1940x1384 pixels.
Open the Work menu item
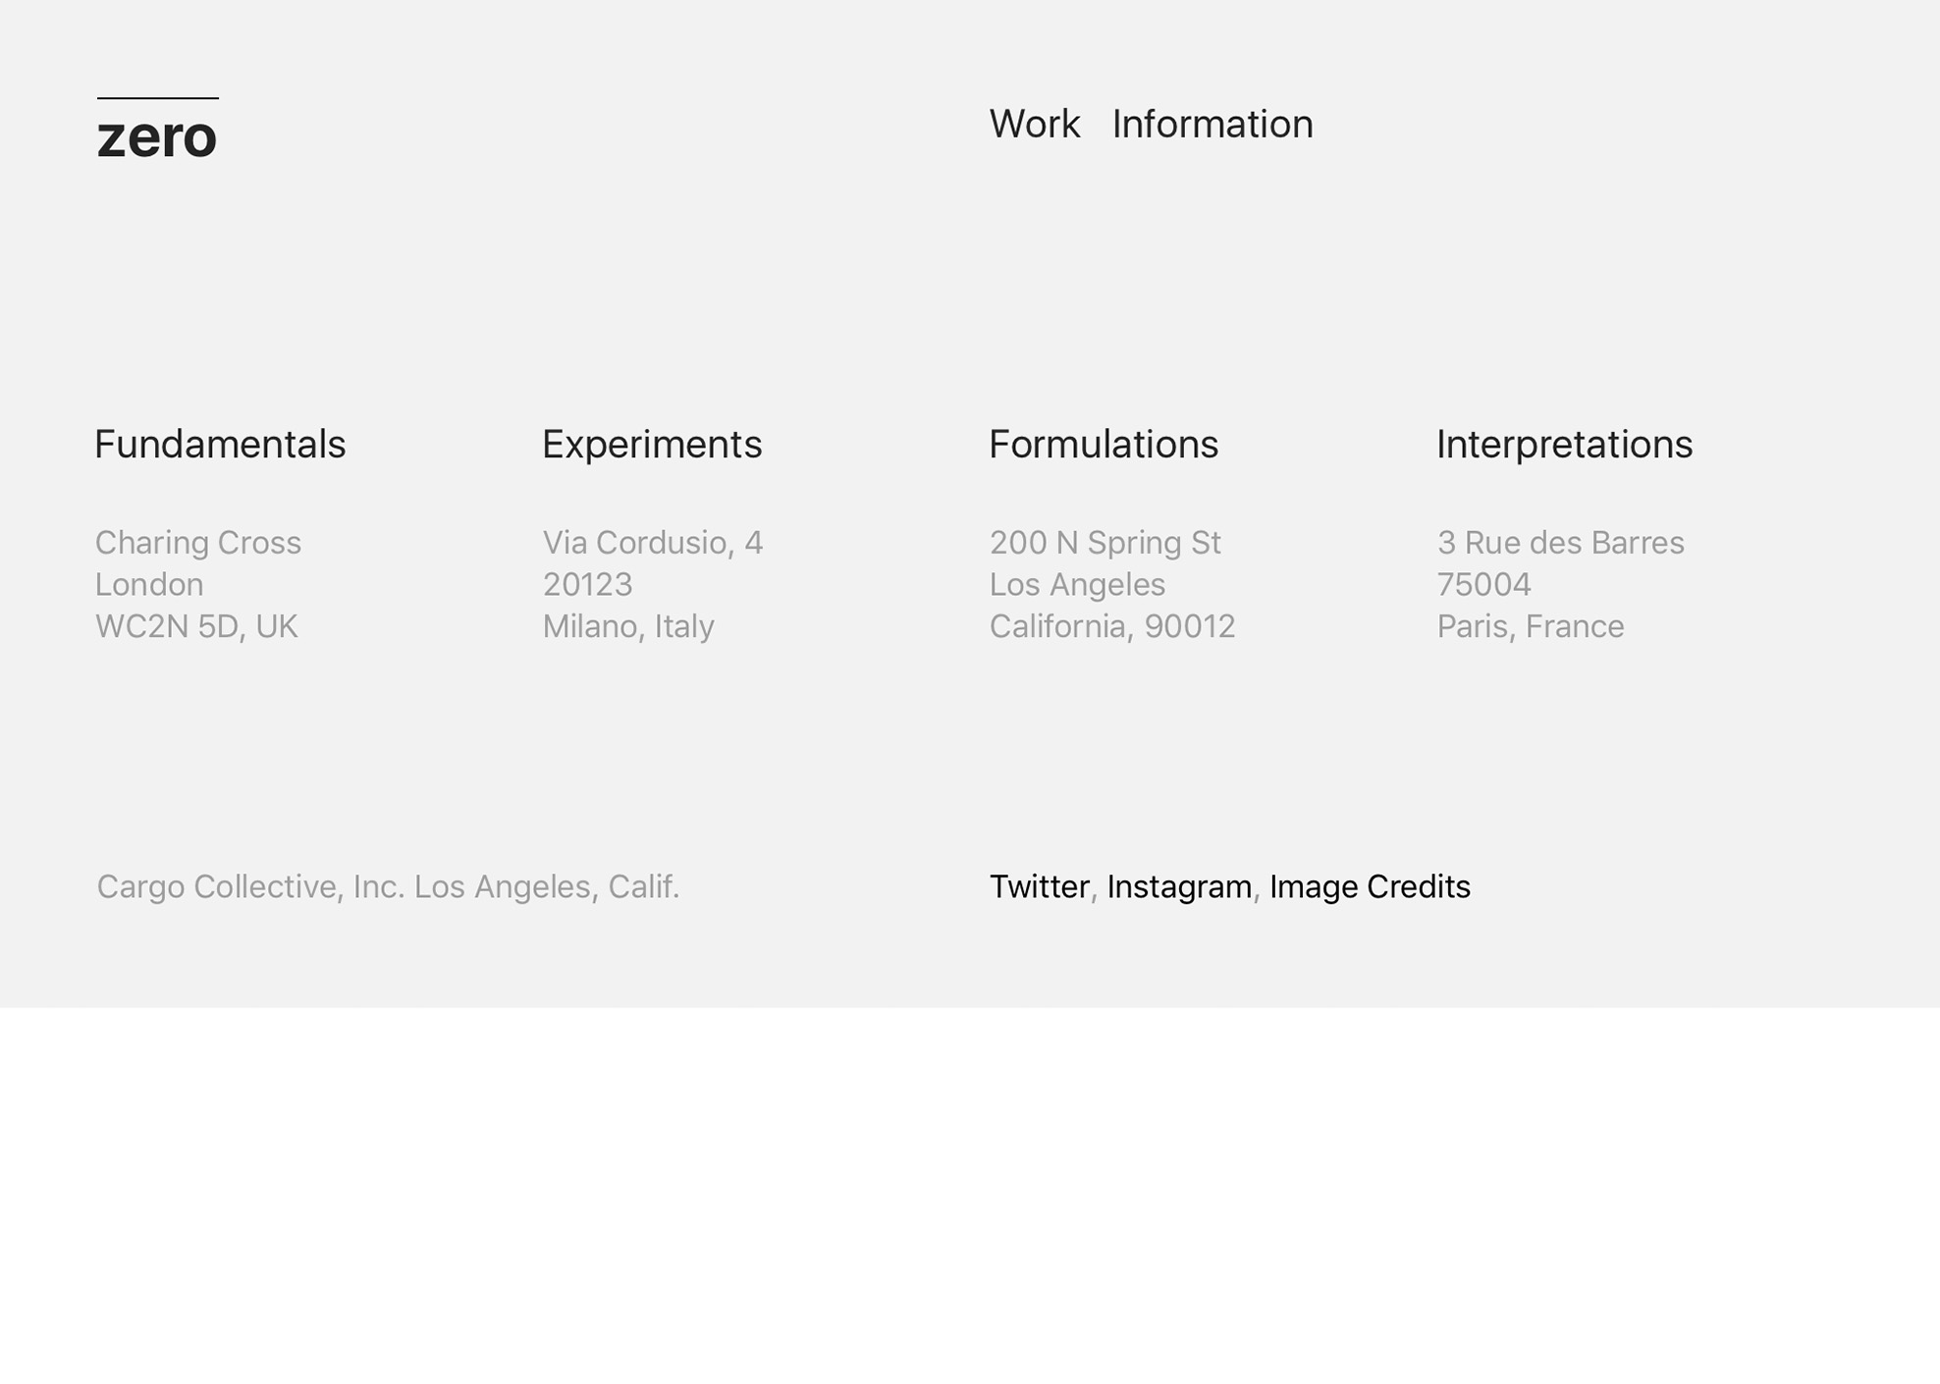(x=1034, y=124)
